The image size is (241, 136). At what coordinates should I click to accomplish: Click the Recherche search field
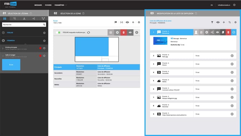(24, 25)
